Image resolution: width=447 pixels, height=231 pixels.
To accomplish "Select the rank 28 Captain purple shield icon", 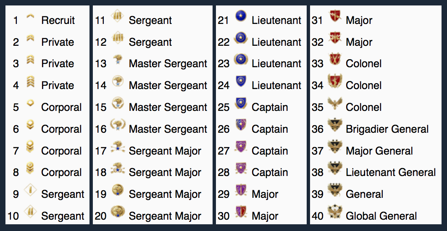I will pos(241,169).
